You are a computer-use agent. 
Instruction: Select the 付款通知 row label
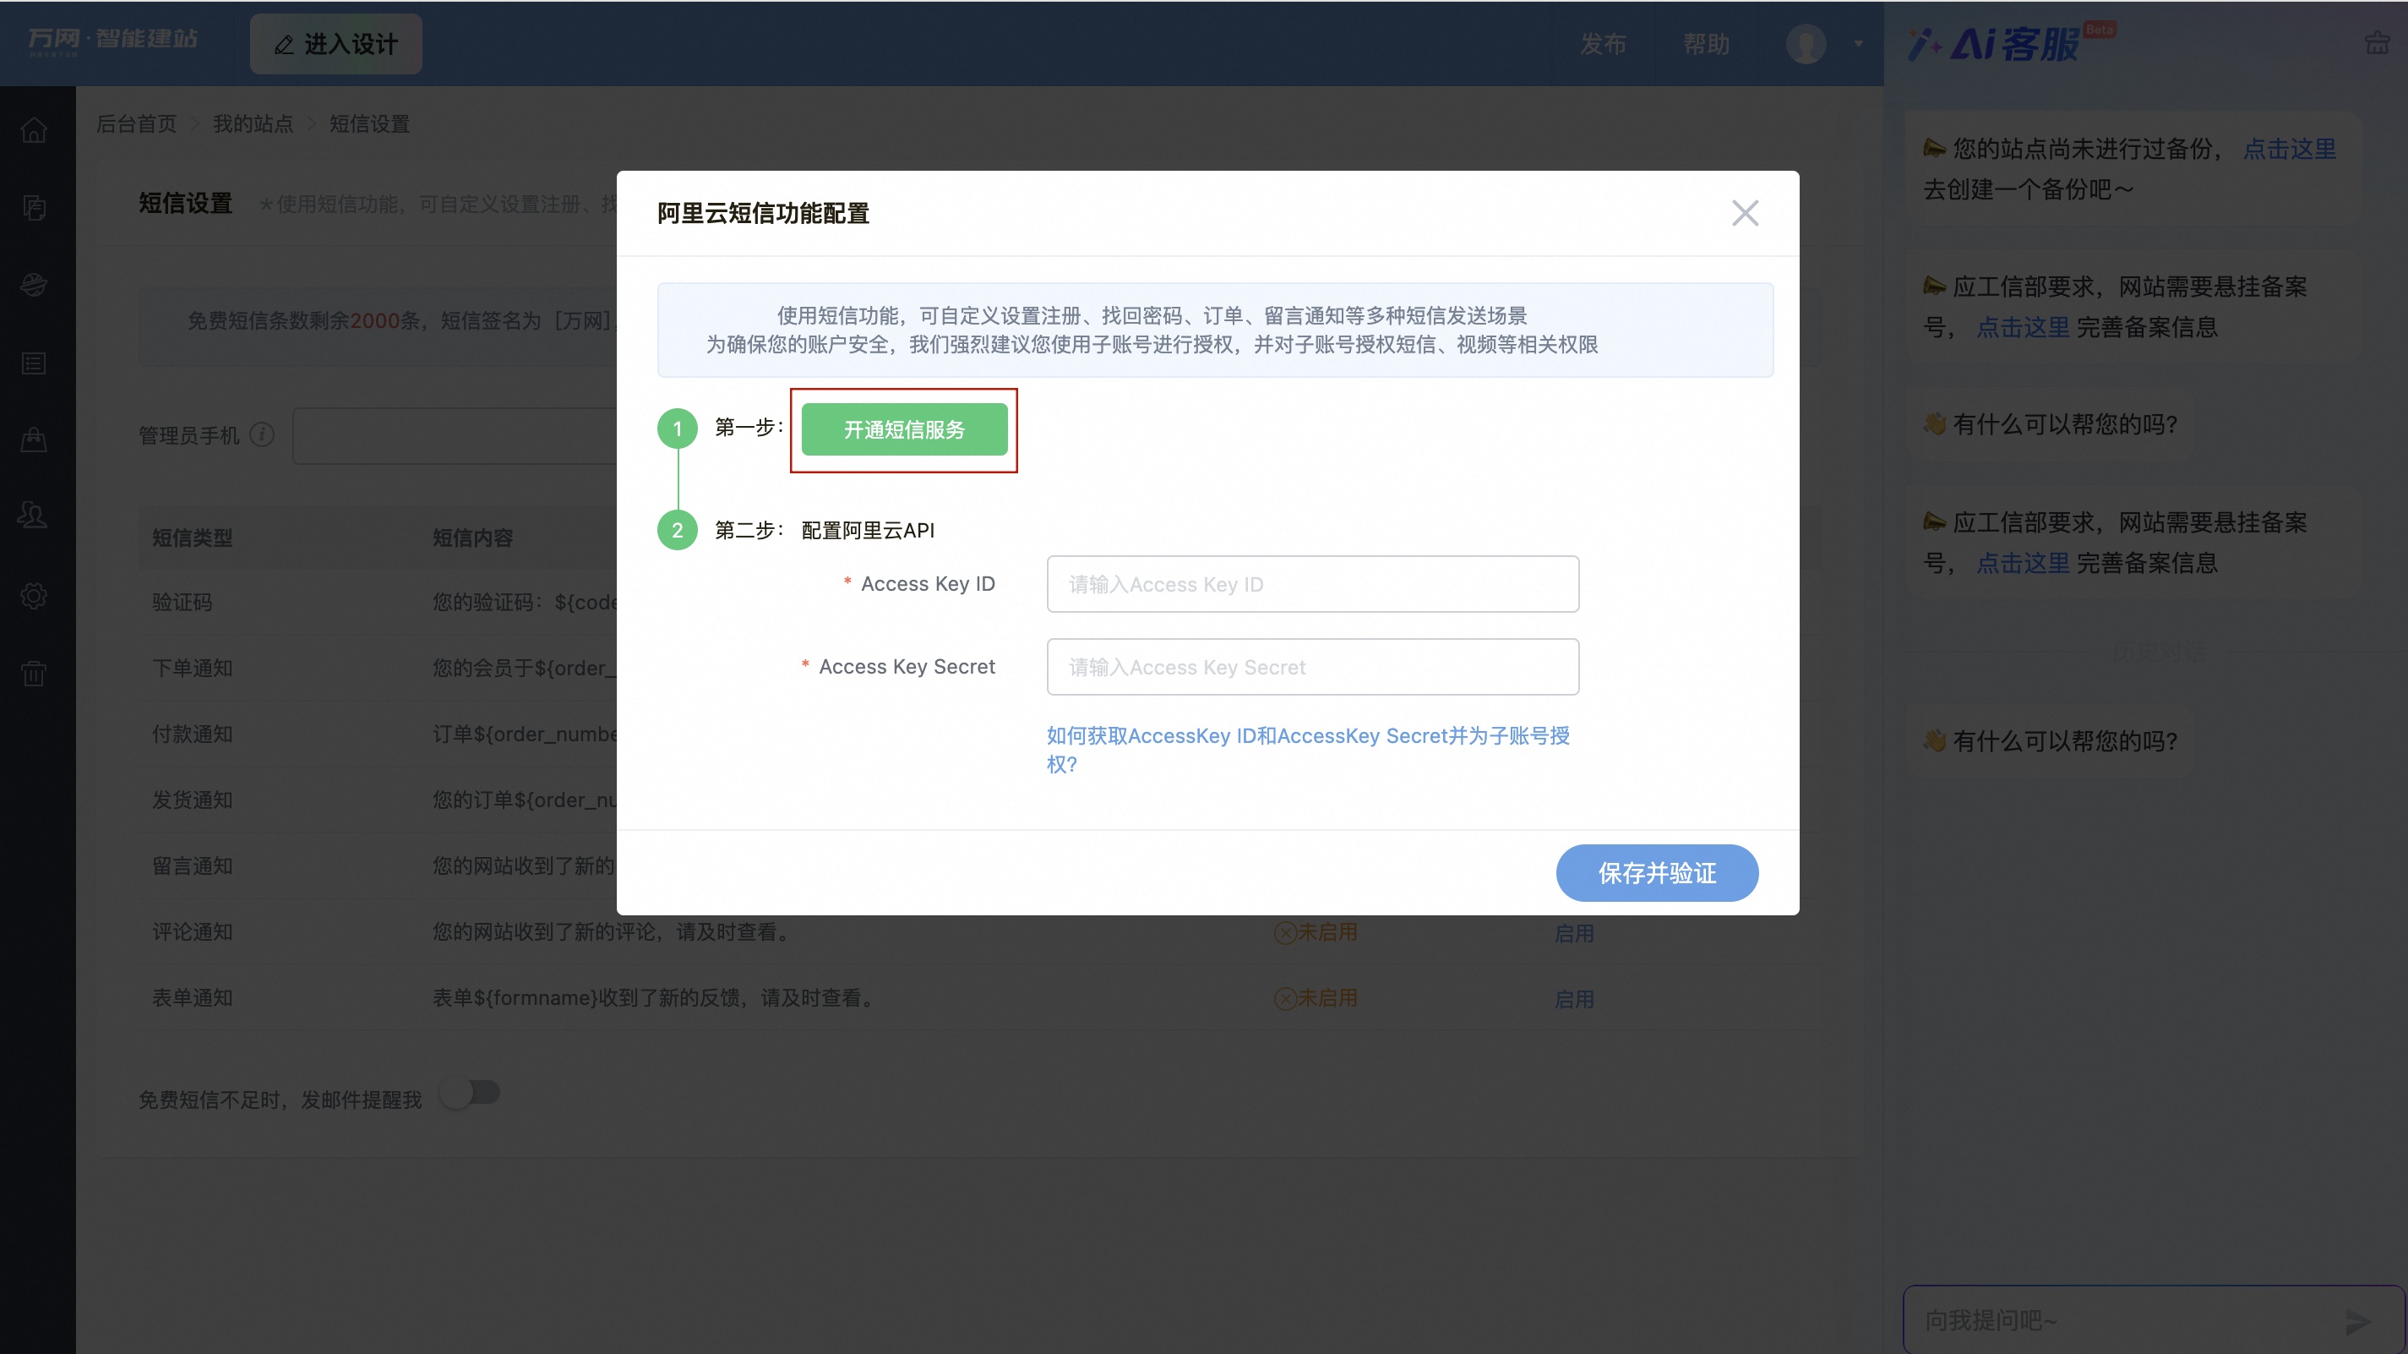193,734
